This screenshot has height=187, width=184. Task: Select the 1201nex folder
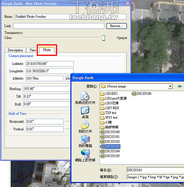coord(113,98)
